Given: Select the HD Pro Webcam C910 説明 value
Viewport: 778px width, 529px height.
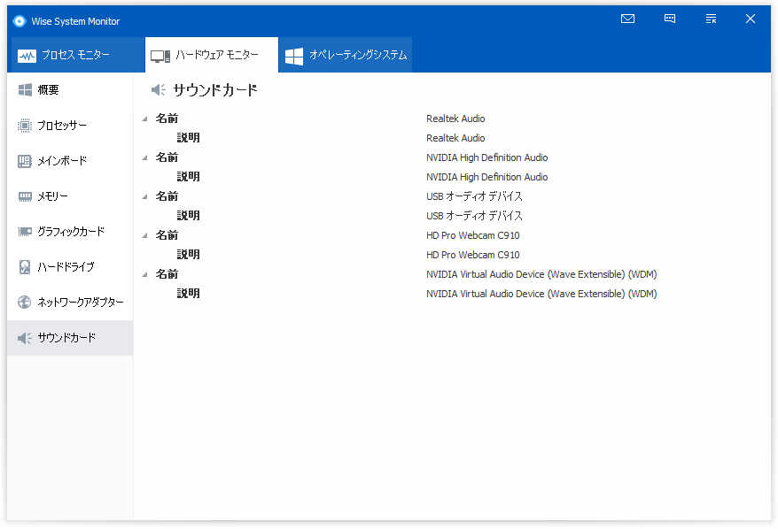Looking at the screenshot, I should coord(473,255).
